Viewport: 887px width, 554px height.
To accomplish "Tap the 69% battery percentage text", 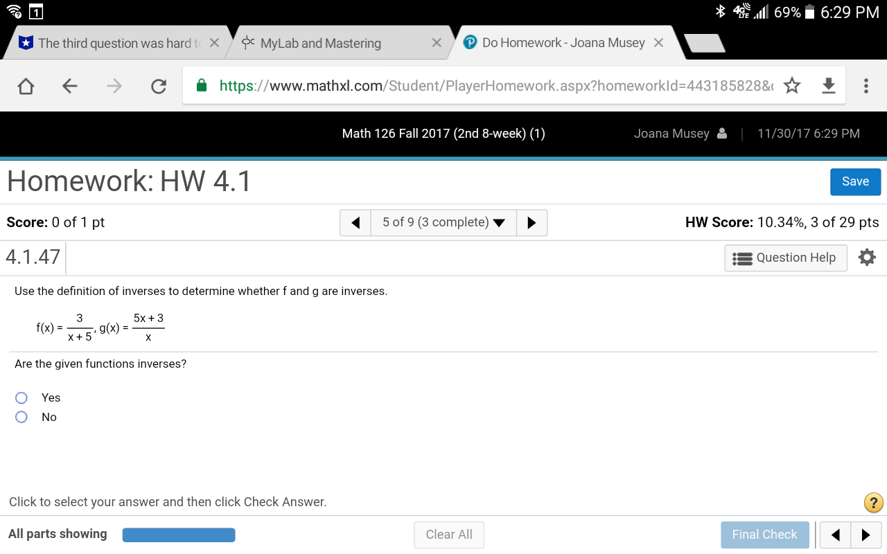I will click(x=787, y=12).
